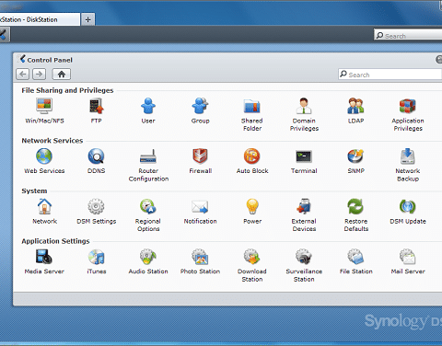Click the Application Settings heading
Screen dimensions: 442x346
click(55, 241)
